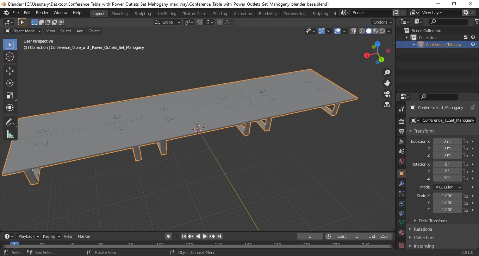Switch to Material Preview shading

click(375, 31)
